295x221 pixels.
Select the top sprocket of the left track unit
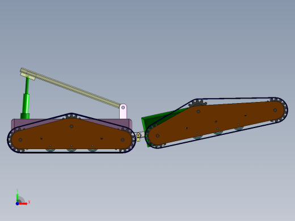[x=71, y=116]
